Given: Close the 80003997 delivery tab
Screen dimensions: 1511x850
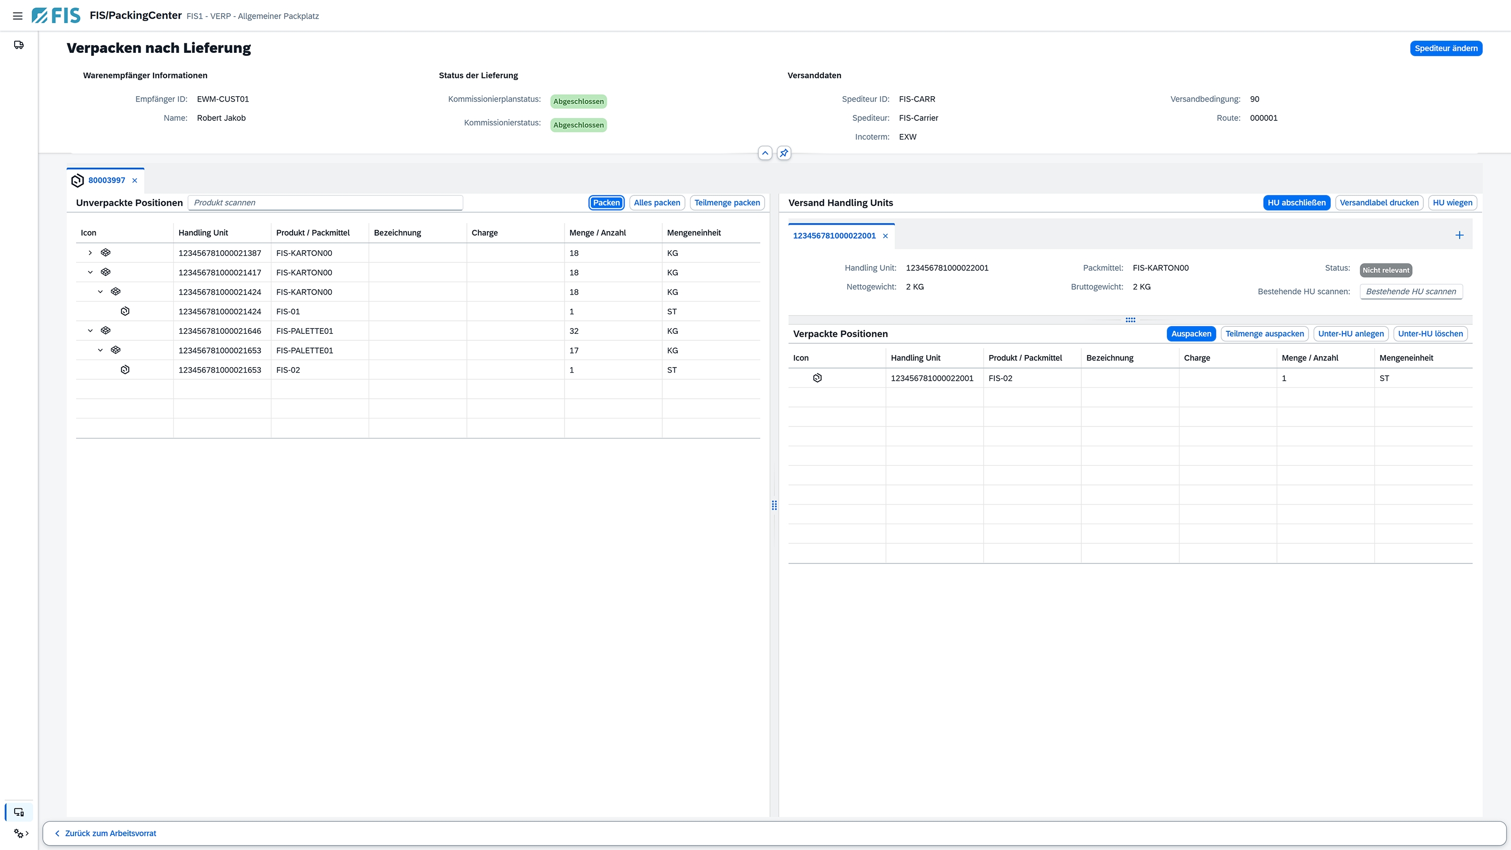Looking at the screenshot, I should (135, 181).
